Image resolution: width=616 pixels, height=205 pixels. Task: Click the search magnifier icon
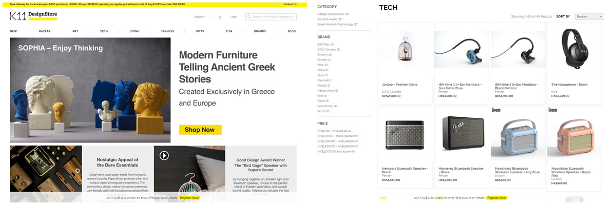click(x=249, y=17)
